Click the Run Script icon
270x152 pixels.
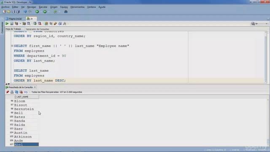pyautogui.click(x=12, y=24)
